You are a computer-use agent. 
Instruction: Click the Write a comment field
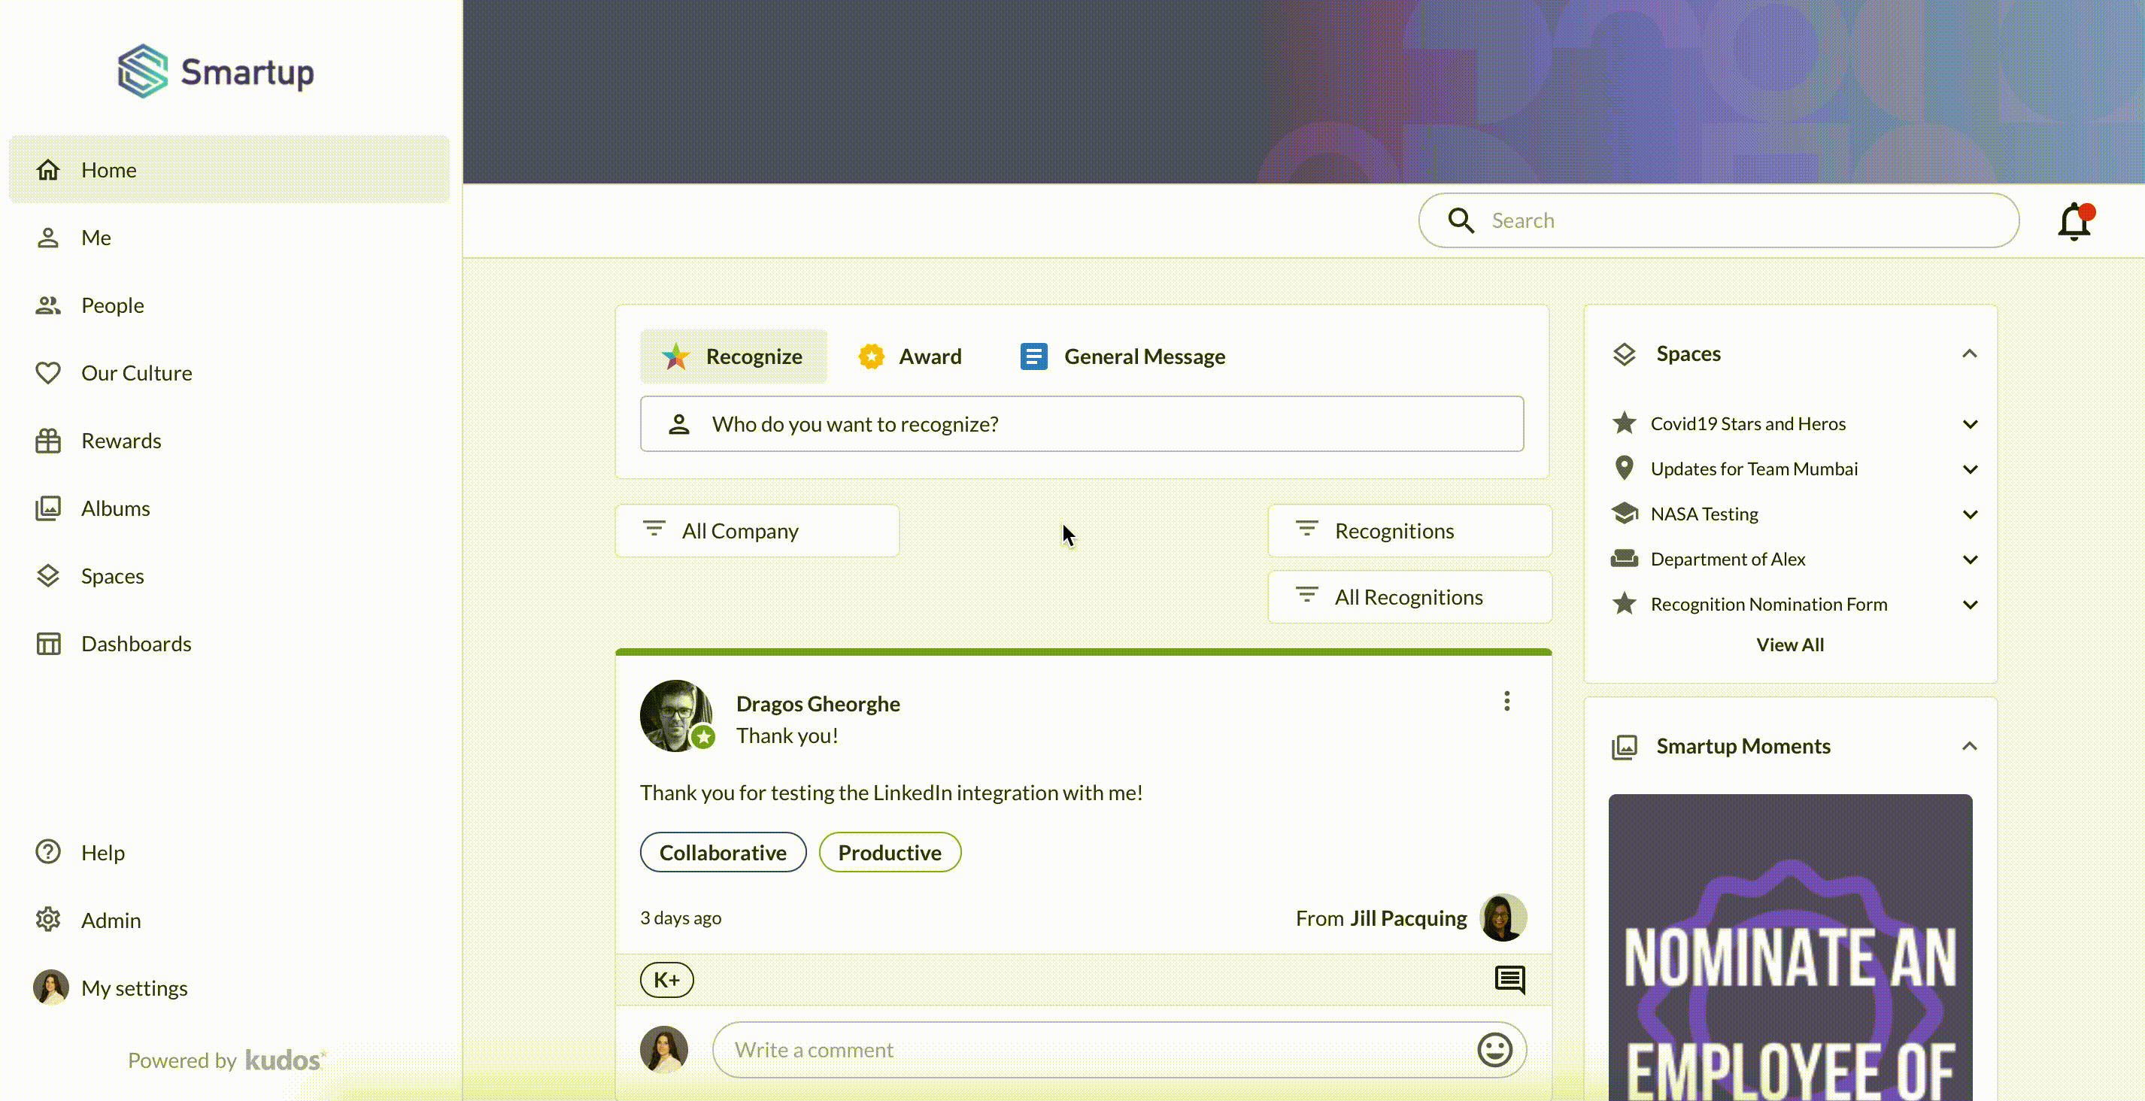click(1119, 1049)
